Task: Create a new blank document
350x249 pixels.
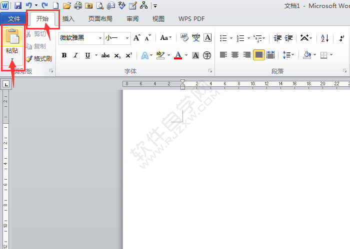Action: click(55, 5)
